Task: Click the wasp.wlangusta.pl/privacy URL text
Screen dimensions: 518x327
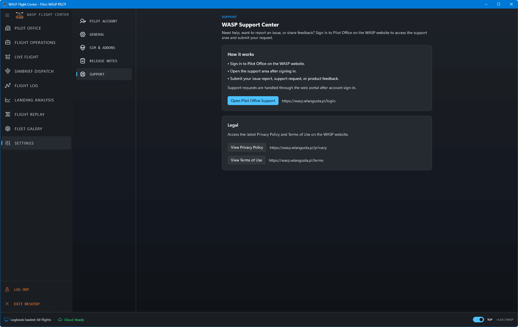Action: [x=298, y=148]
